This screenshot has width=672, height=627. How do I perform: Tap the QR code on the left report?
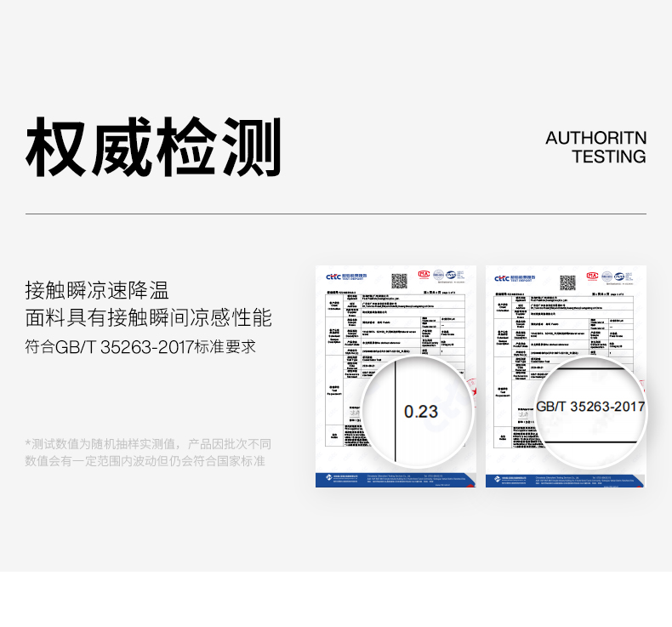point(398,281)
